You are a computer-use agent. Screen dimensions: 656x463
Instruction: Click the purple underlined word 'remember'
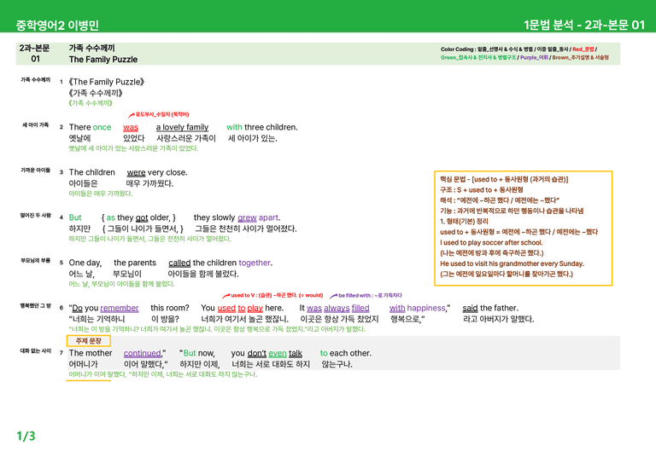point(120,308)
